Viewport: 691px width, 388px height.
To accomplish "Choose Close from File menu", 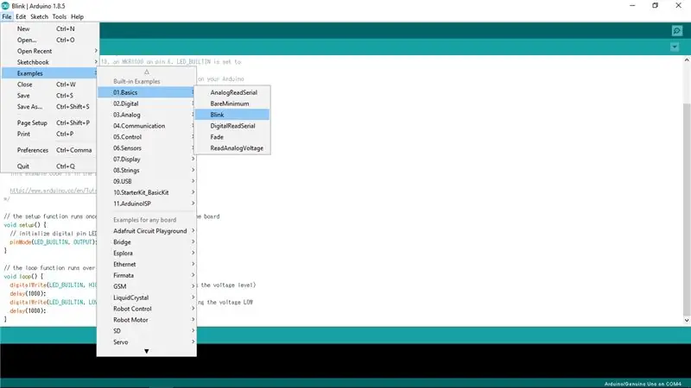I will coord(49,84).
